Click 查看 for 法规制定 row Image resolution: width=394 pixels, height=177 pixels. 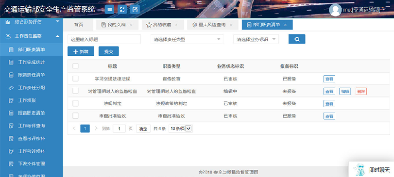[329, 104]
